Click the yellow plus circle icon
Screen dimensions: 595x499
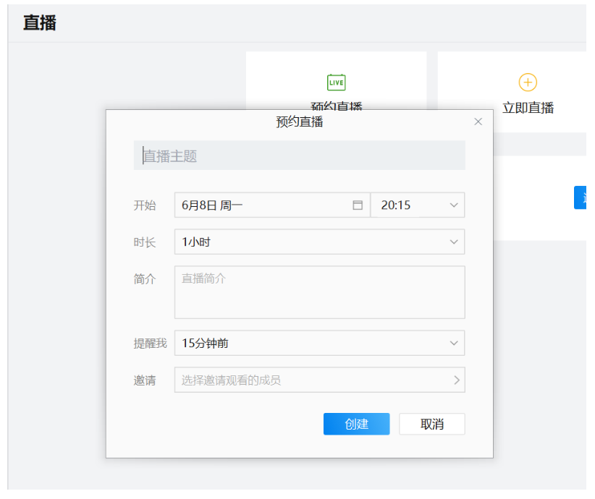[528, 82]
